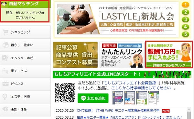Open the 金融・保険 category

pos(25,110)
